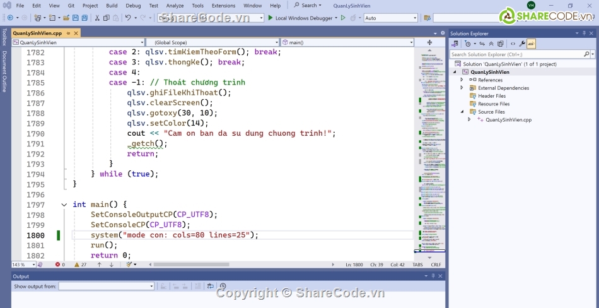Open the File menu
Viewport: 599px width, 308px height.
pos(20,5)
